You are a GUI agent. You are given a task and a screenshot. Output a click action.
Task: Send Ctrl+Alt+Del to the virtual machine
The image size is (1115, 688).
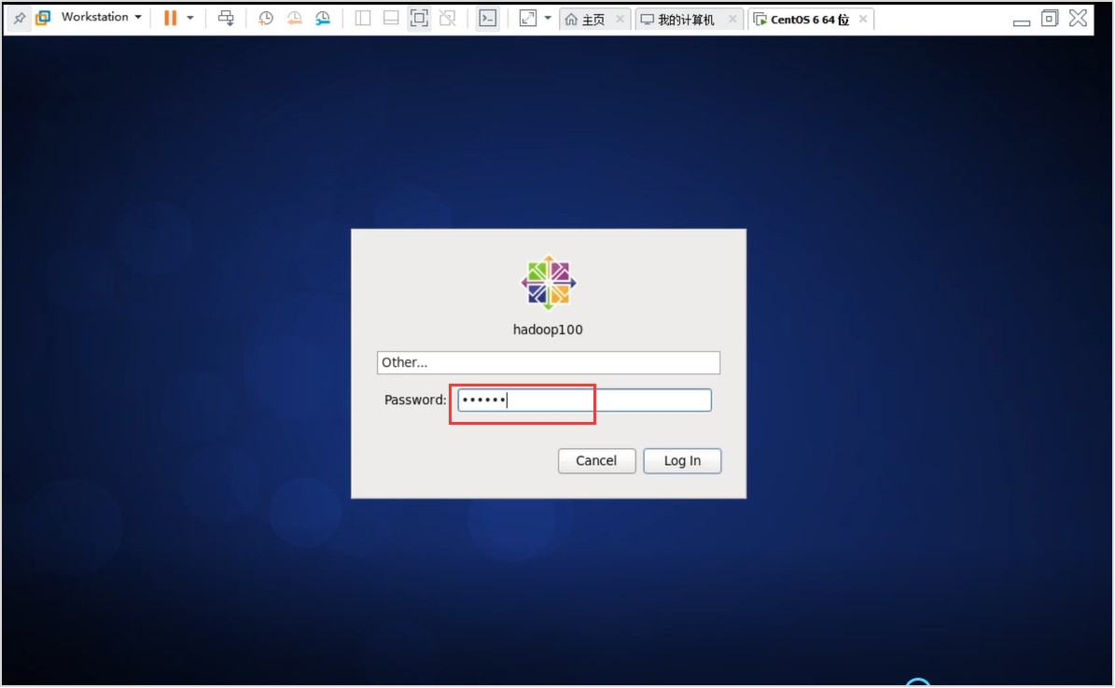(x=226, y=18)
